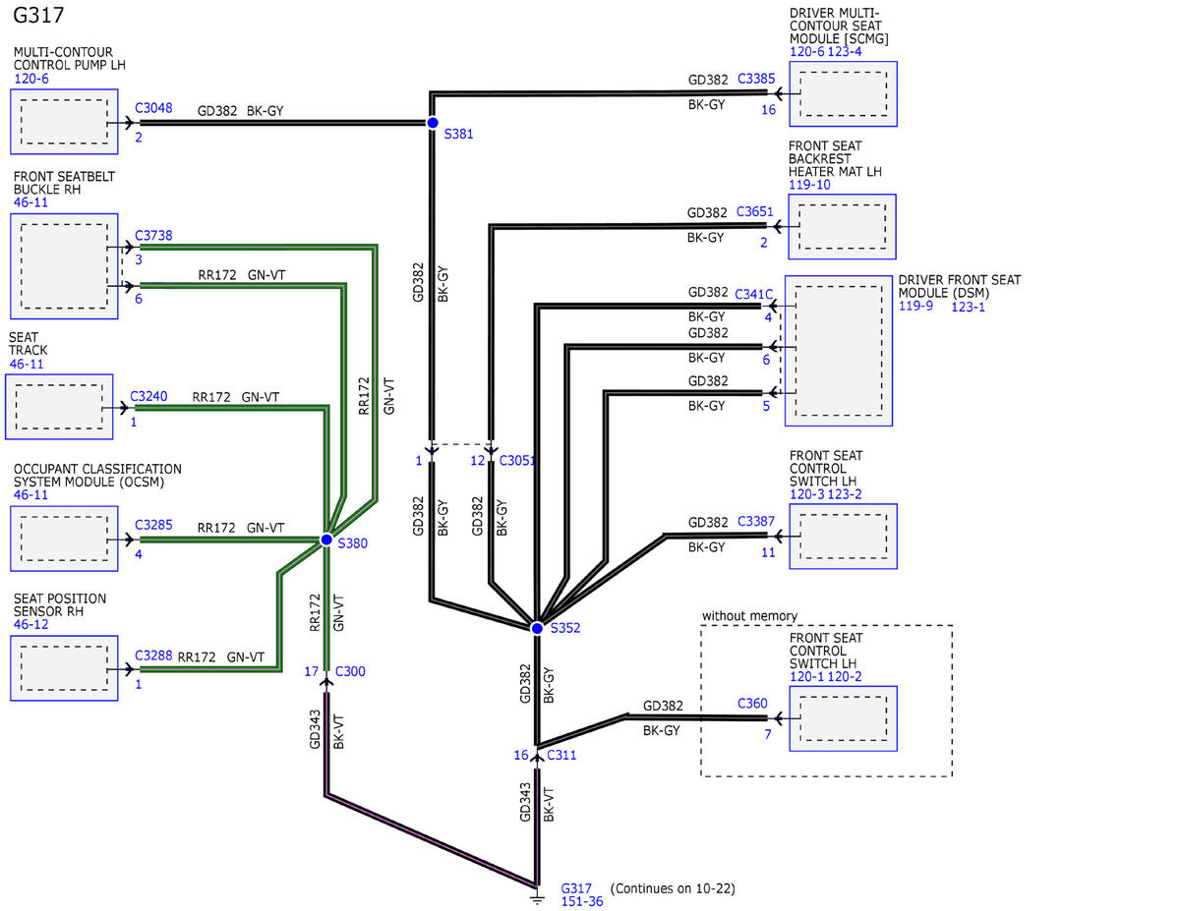Click the blue G317 ground label

[576, 887]
